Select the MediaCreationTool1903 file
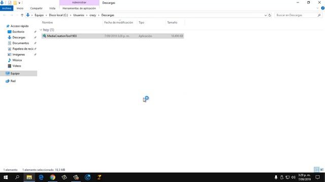 [113, 36]
